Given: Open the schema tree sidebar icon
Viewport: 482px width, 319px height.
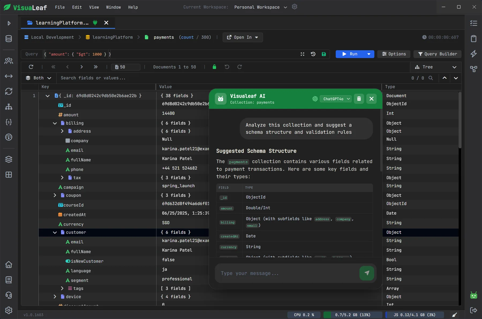Looking at the screenshot, I should coord(9,107).
